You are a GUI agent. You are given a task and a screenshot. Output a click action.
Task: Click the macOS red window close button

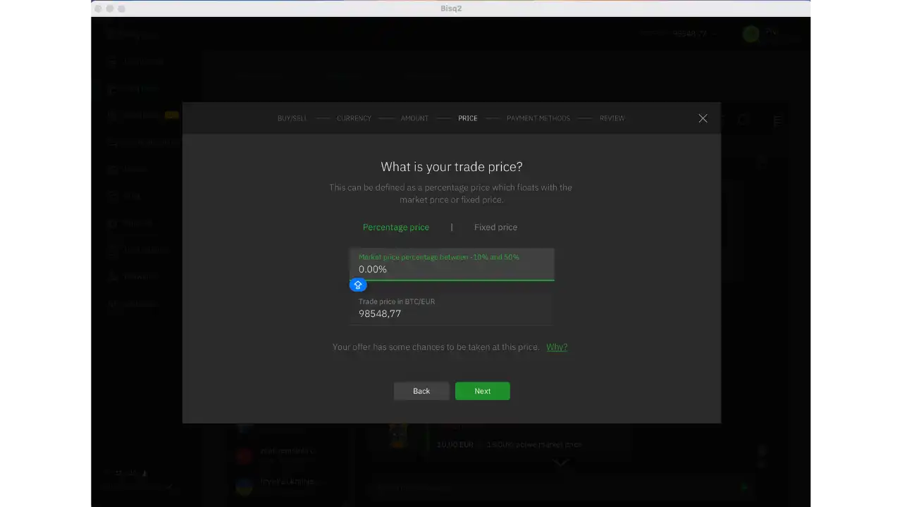(98, 8)
